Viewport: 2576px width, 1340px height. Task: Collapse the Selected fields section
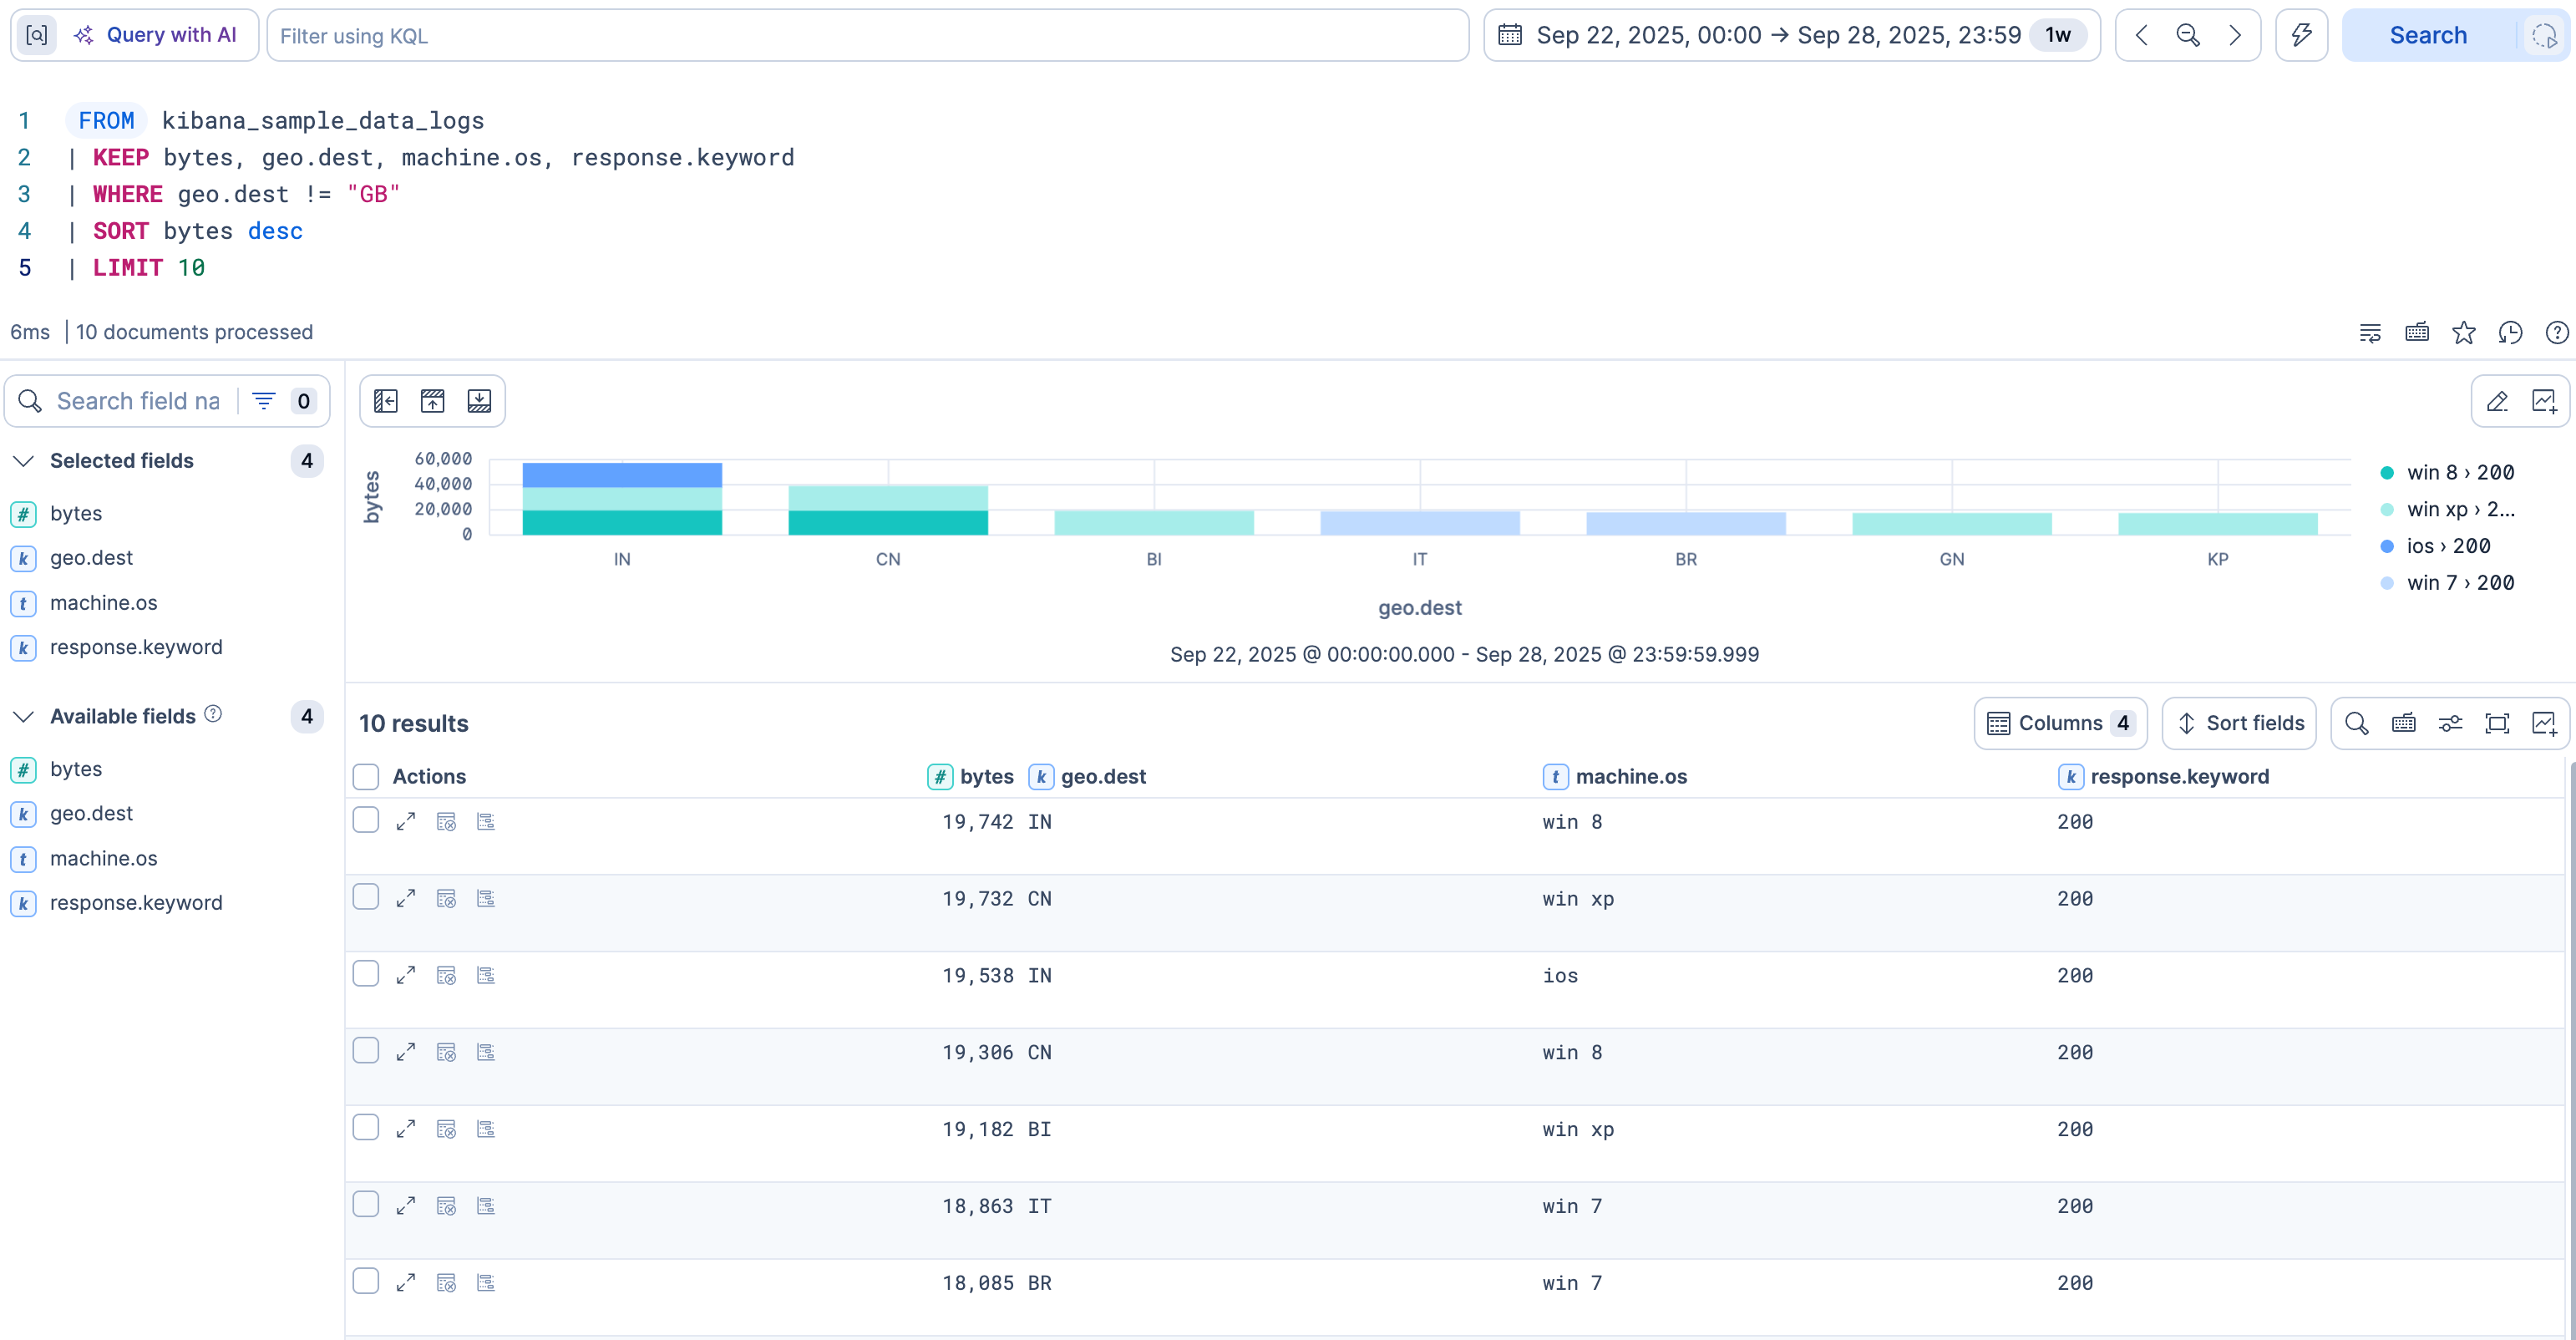[x=24, y=461]
